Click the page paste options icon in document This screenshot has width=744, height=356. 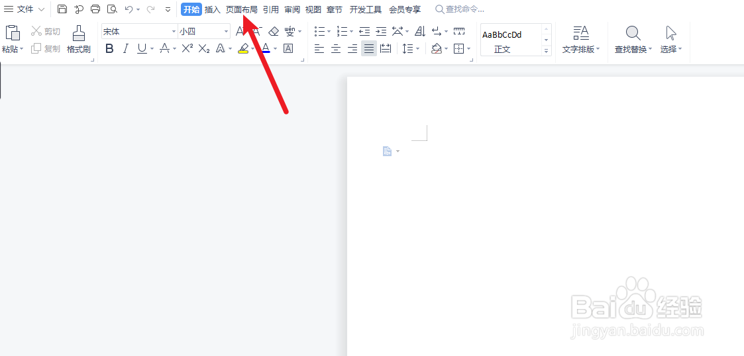point(388,152)
